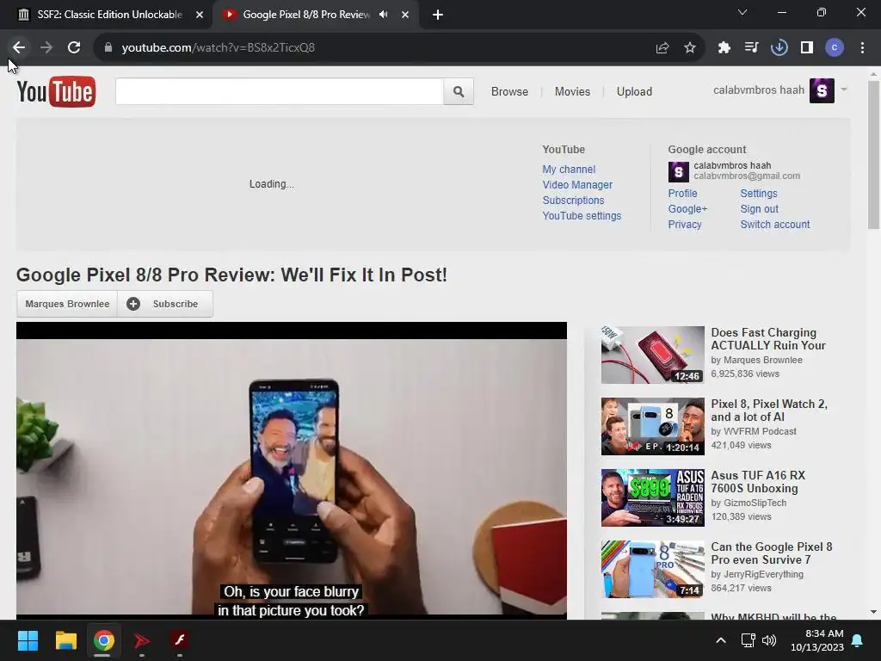Click the site lock icon
The width and height of the screenshot is (881, 661).
[x=108, y=48]
